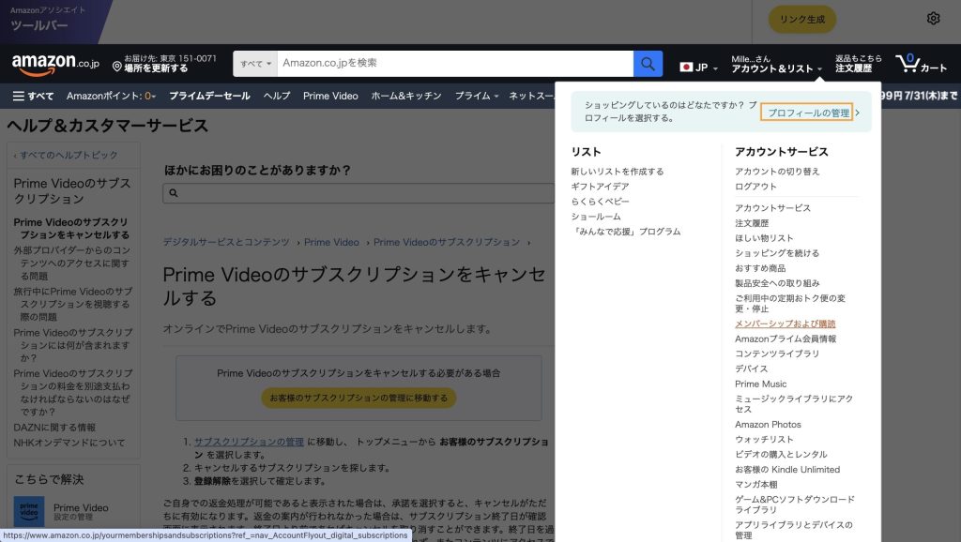The height and width of the screenshot is (542, 961).
Task: Click the Prime Video thumbnail icon
Action: pyautogui.click(x=29, y=512)
